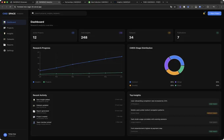Open Dashboard in the sidebar
This screenshot has height=140, width=224.
tap(14, 22)
